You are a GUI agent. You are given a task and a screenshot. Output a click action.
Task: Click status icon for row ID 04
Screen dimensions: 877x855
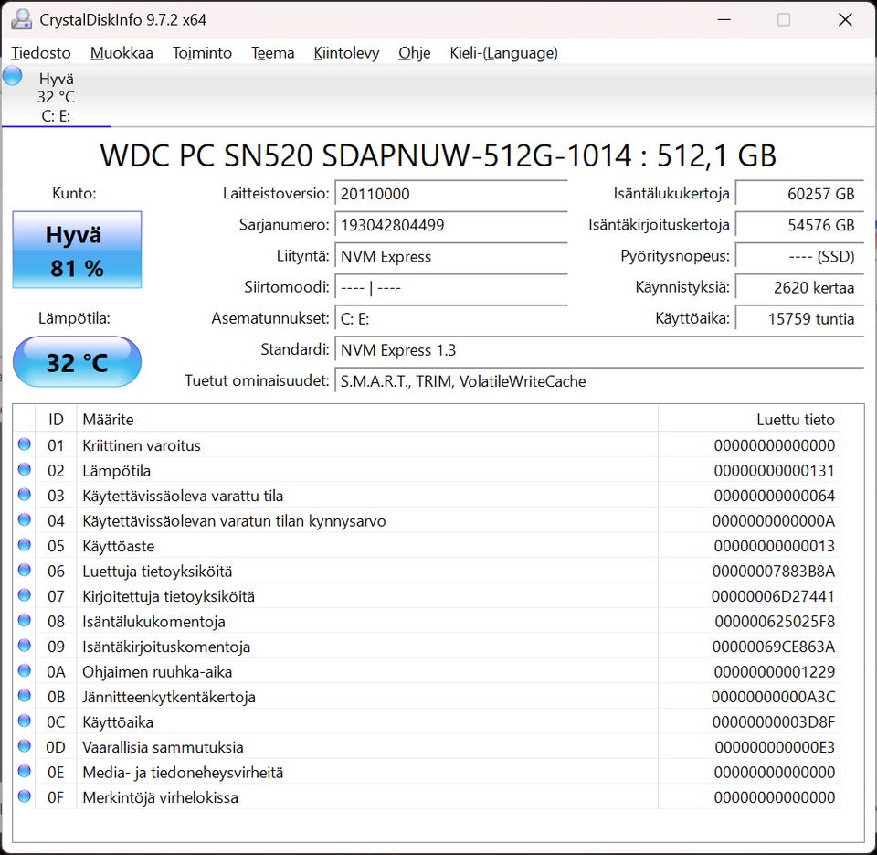[x=24, y=519]
